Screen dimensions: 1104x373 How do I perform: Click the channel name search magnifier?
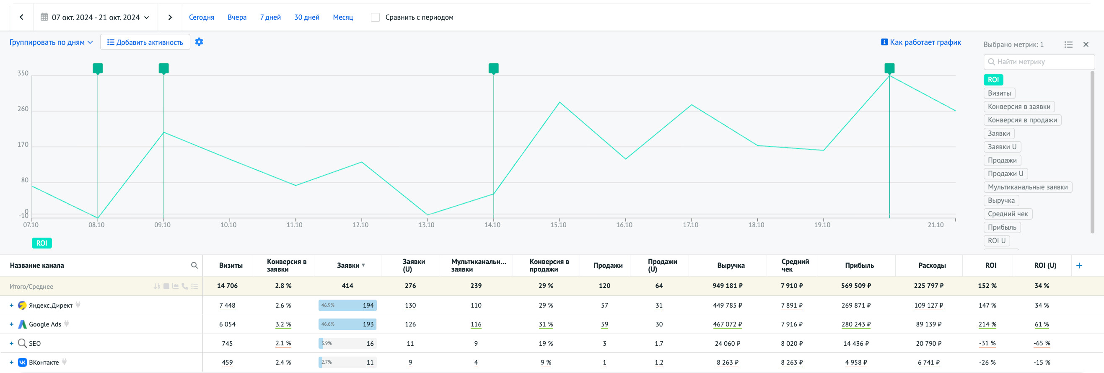point(194,265)
